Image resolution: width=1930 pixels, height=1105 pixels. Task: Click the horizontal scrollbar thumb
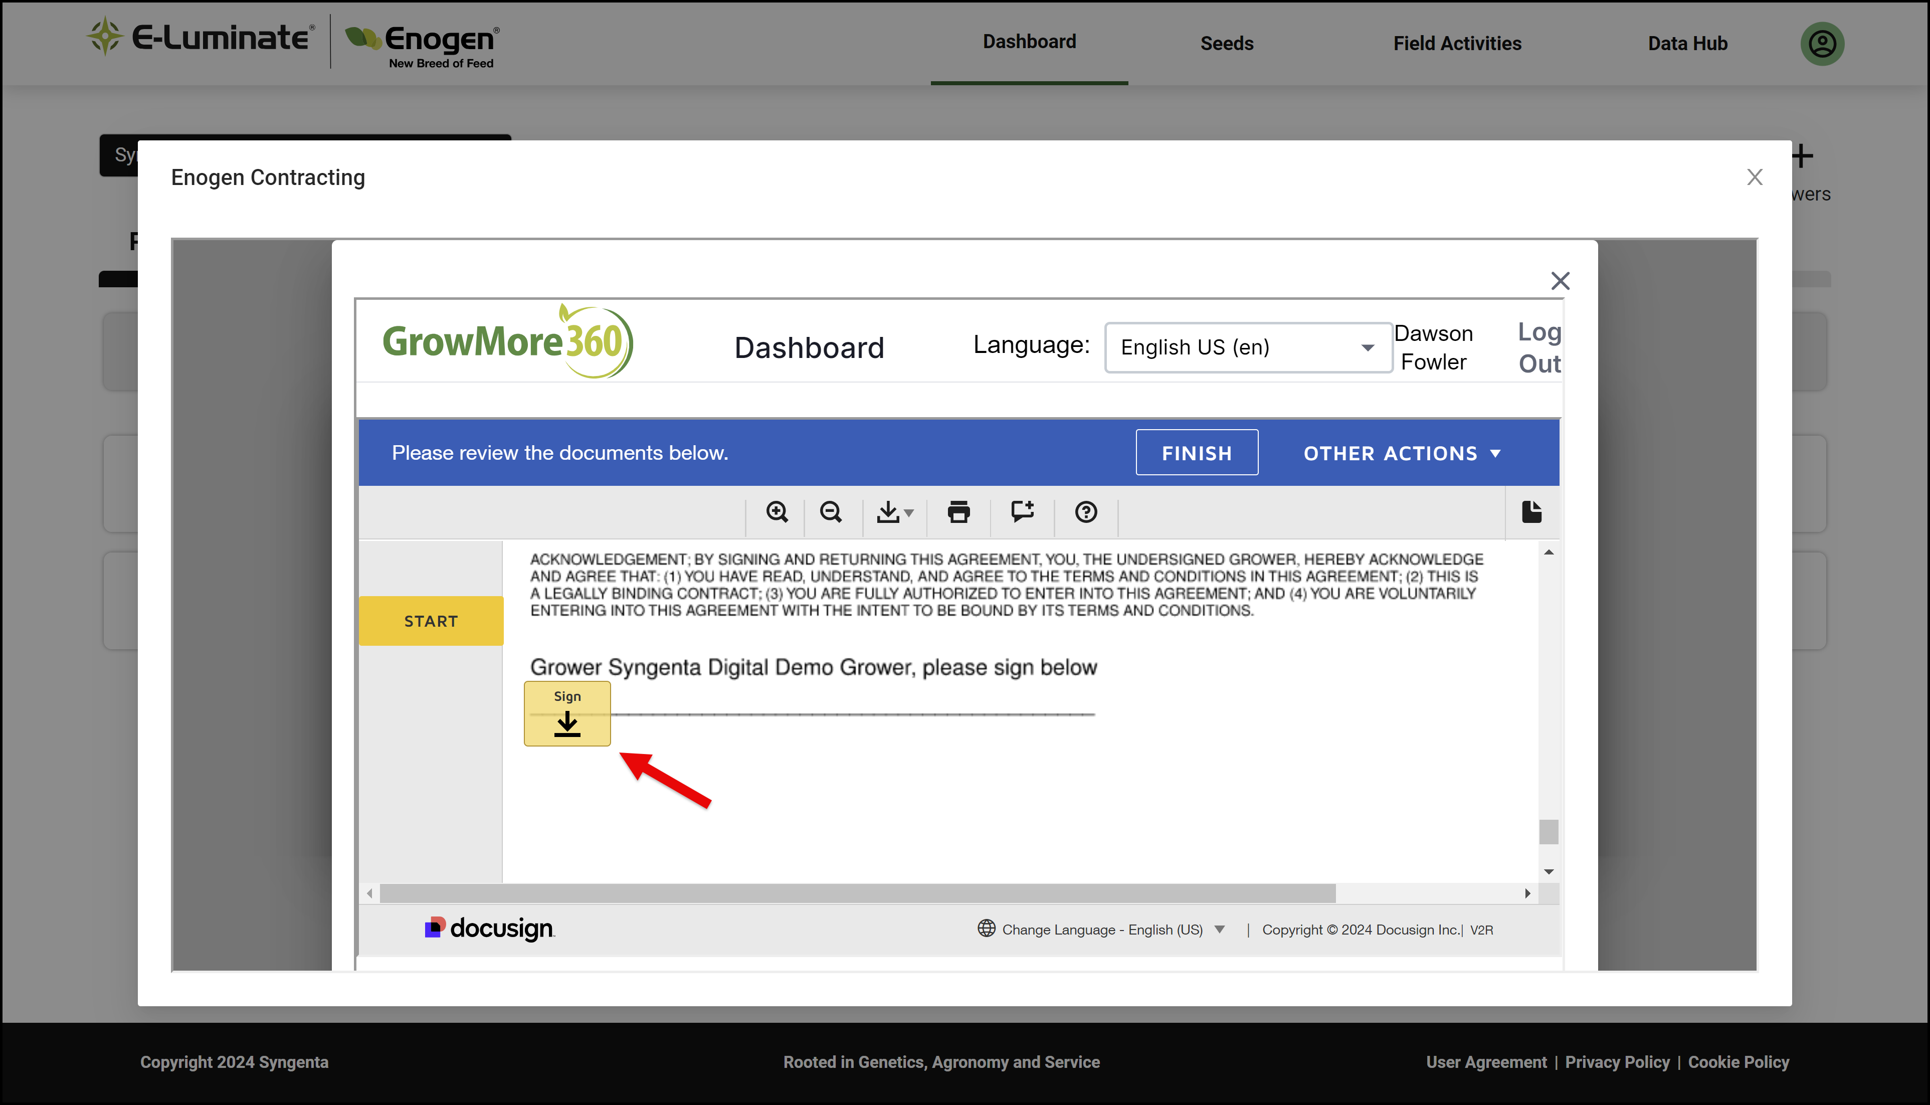[857, 893]
